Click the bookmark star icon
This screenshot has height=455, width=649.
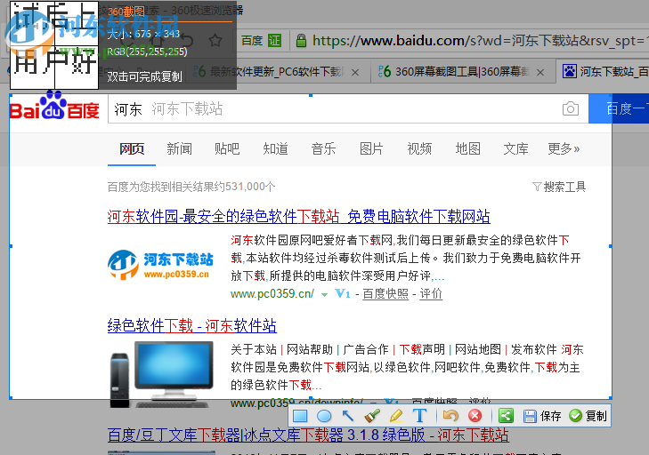(x=215, y=41)
